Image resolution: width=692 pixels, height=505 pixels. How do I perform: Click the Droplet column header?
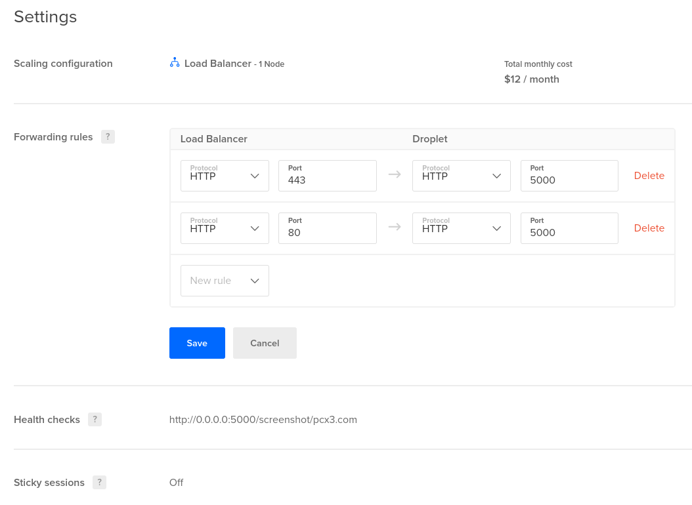pyautogui.click(x=430, y=139)
